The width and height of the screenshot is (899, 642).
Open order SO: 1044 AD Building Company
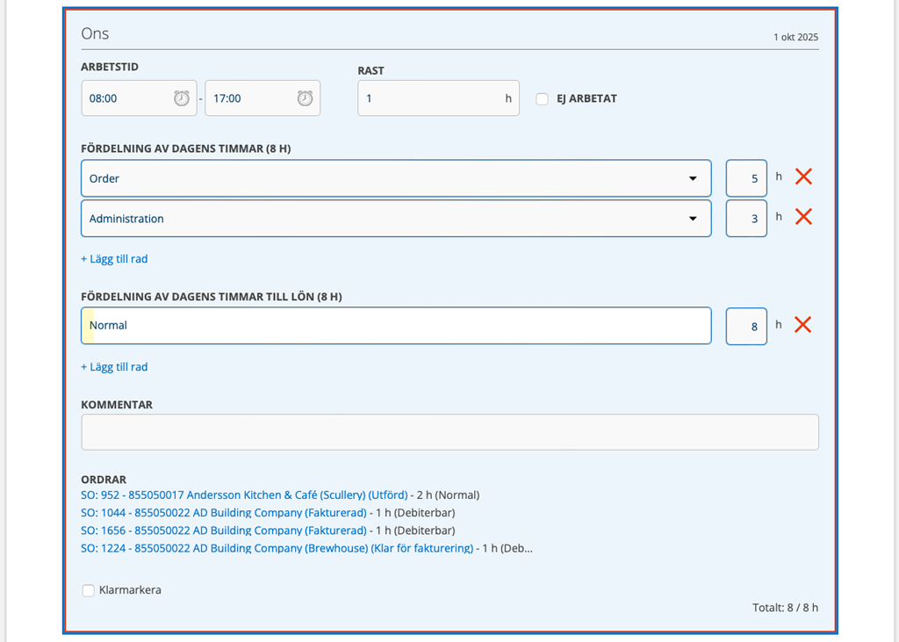click(x=223, y=513)
